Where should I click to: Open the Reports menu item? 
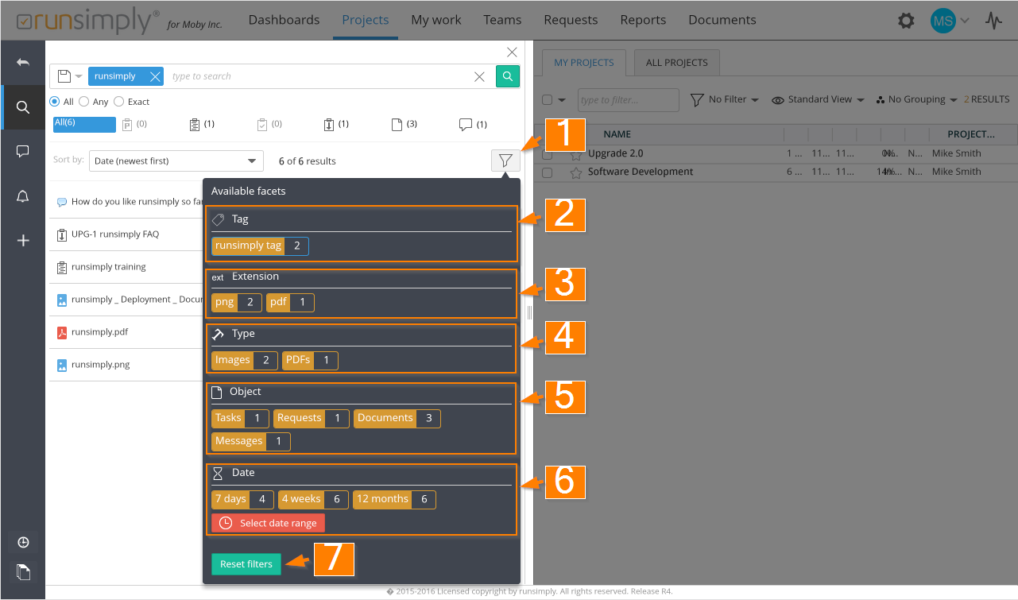pos(643,20)
